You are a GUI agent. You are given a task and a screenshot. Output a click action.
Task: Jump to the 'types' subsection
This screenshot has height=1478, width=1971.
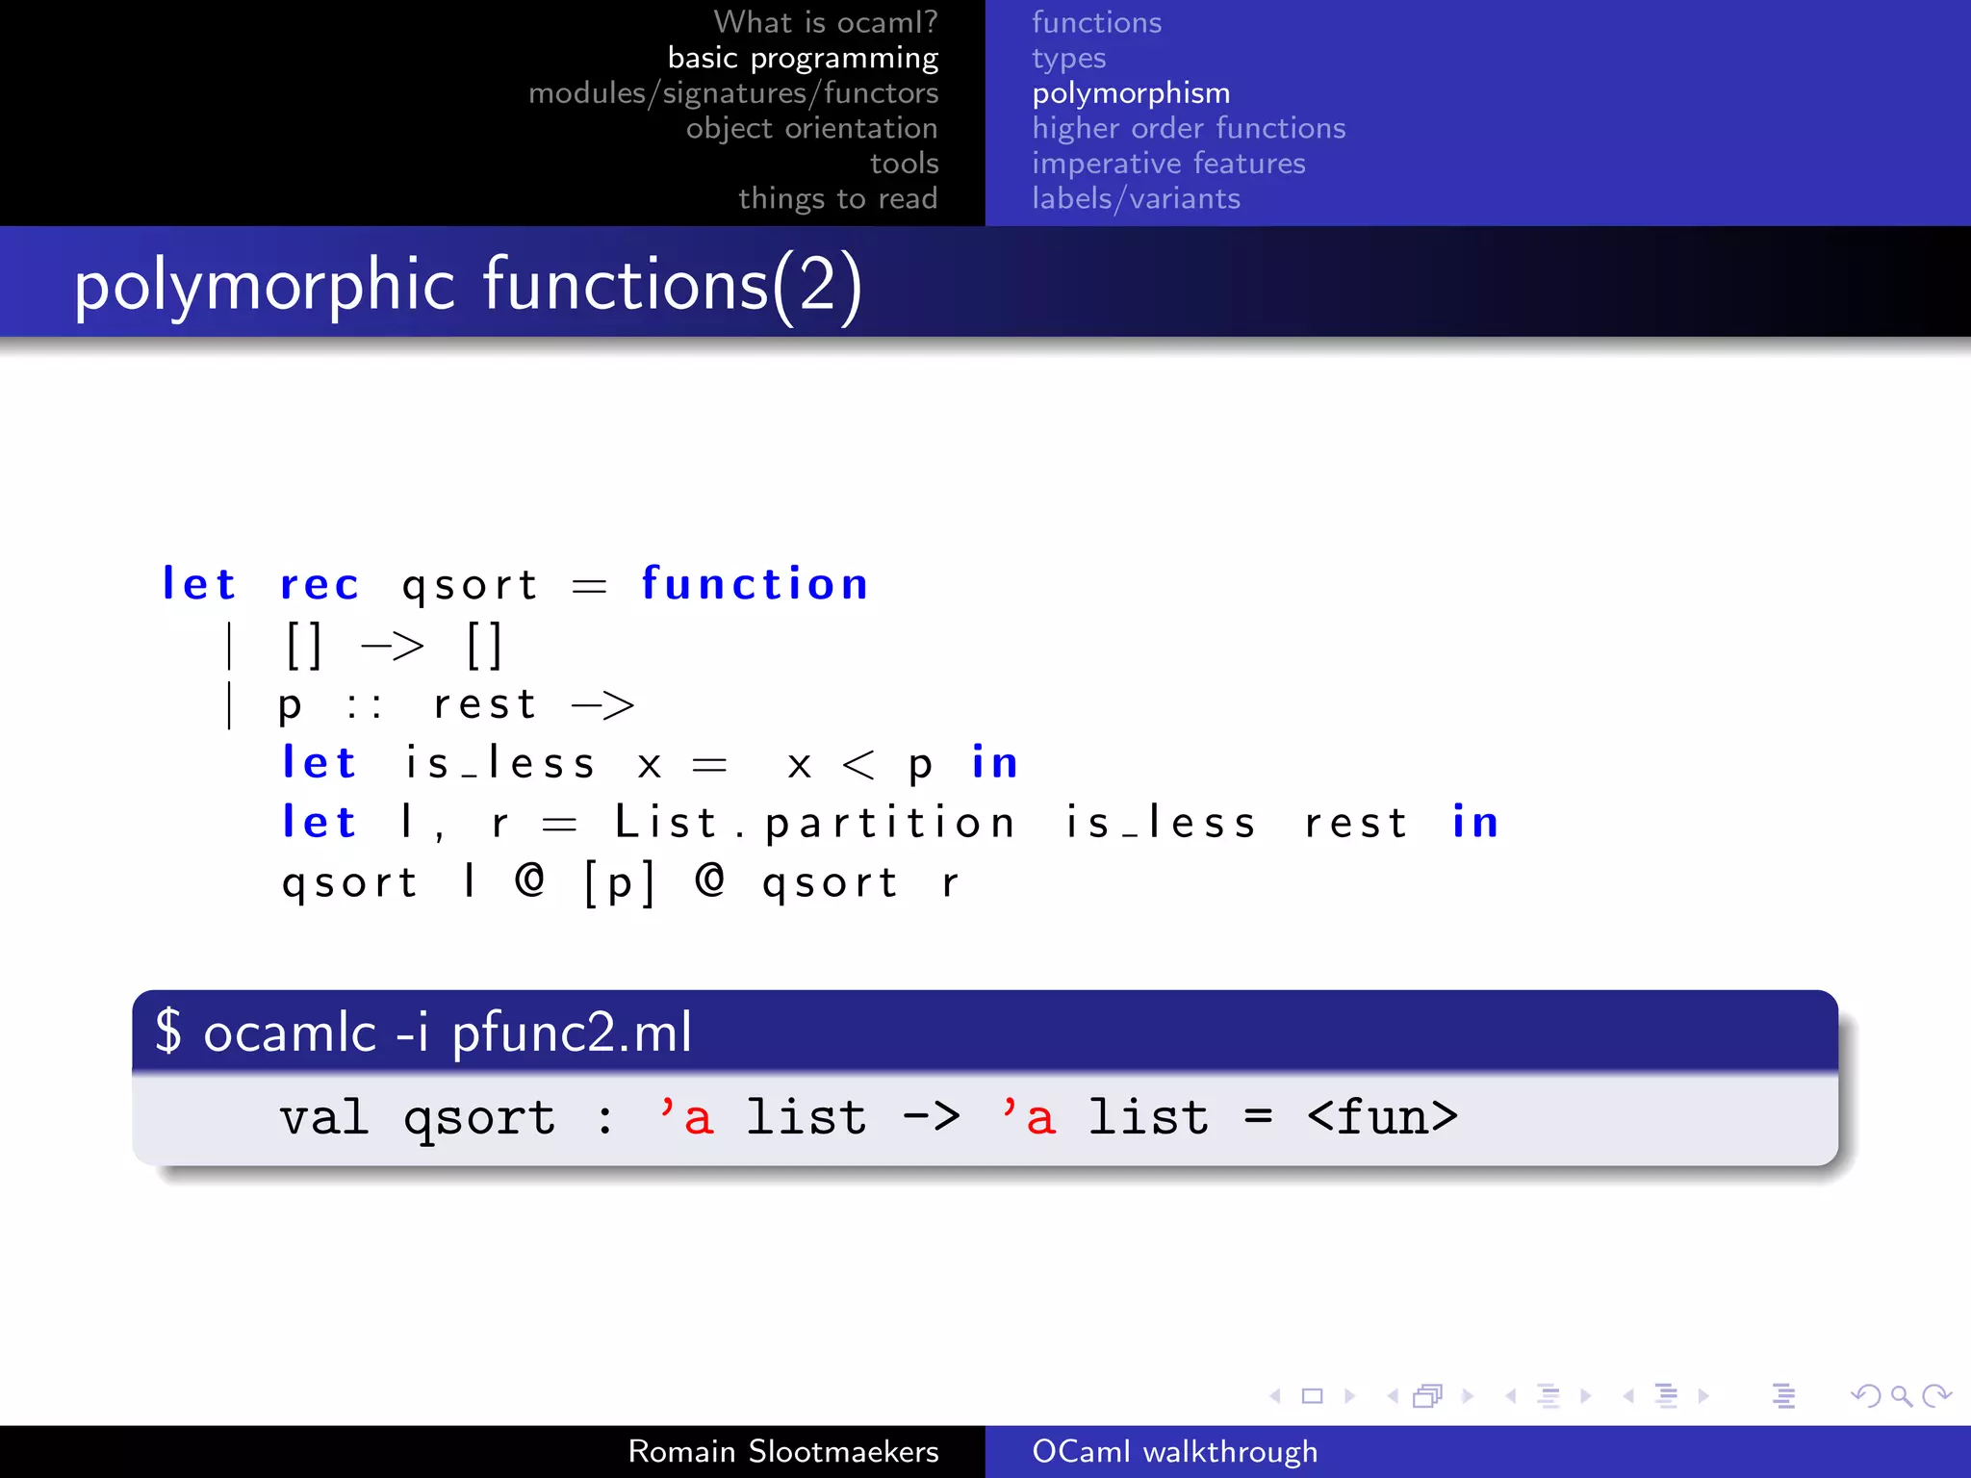(1068, 58)
